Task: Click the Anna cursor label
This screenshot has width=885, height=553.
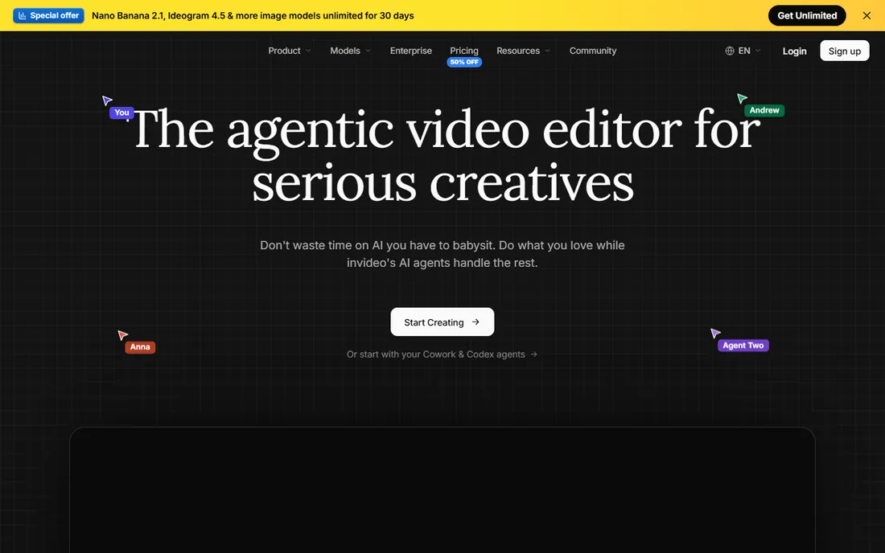Action: click(140, 347)
